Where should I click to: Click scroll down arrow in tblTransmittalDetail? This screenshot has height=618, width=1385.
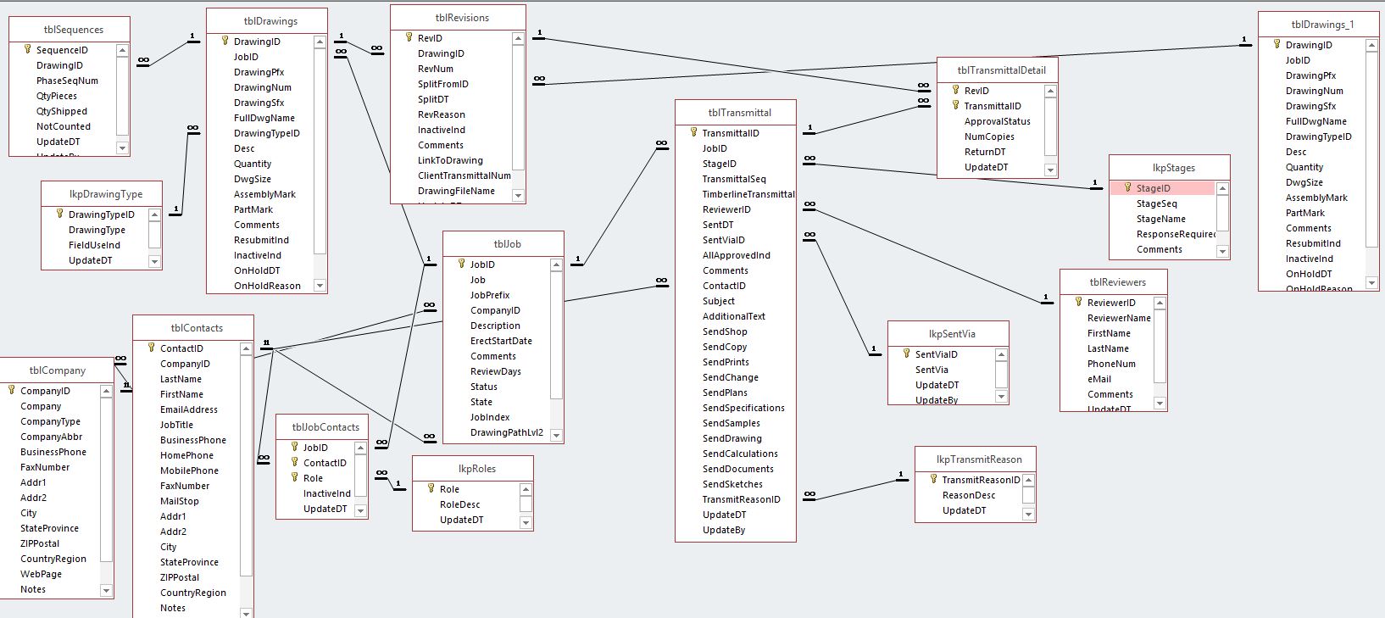[1050, 170]
